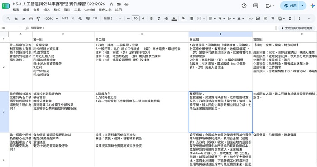Screen dimensions: 317x167
Task: Open the vertical align dropdown
Action: point(221,19)
